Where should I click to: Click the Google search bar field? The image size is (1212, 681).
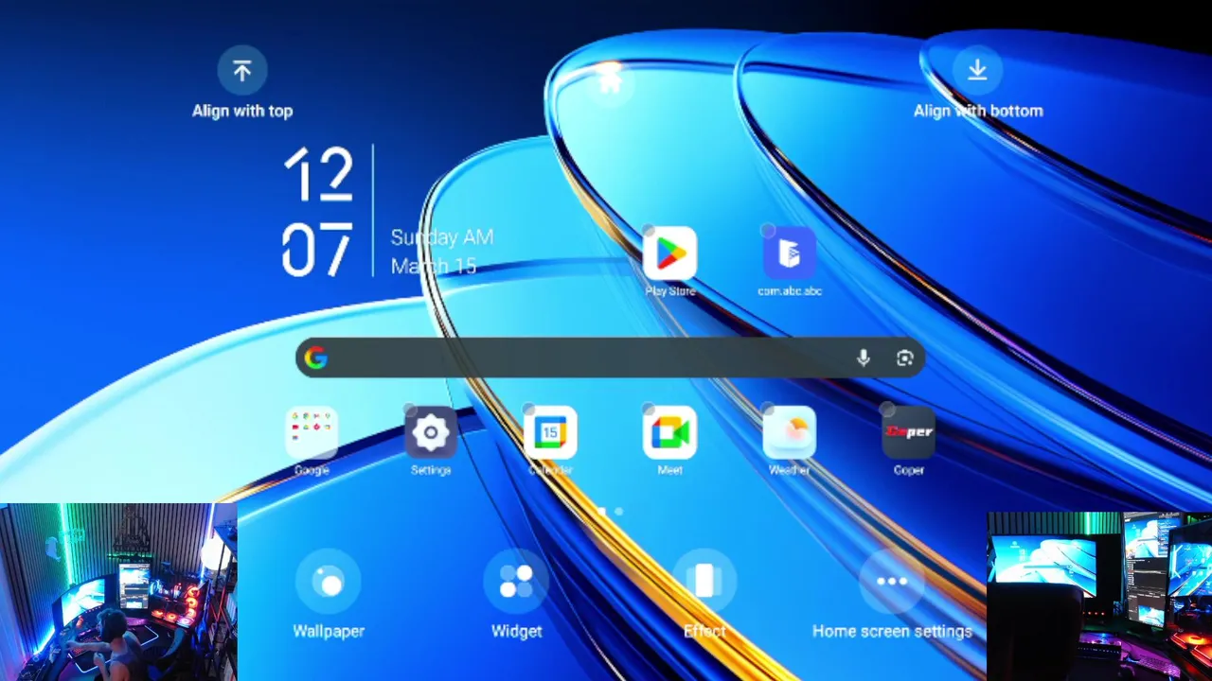click(x=610, y=358)
